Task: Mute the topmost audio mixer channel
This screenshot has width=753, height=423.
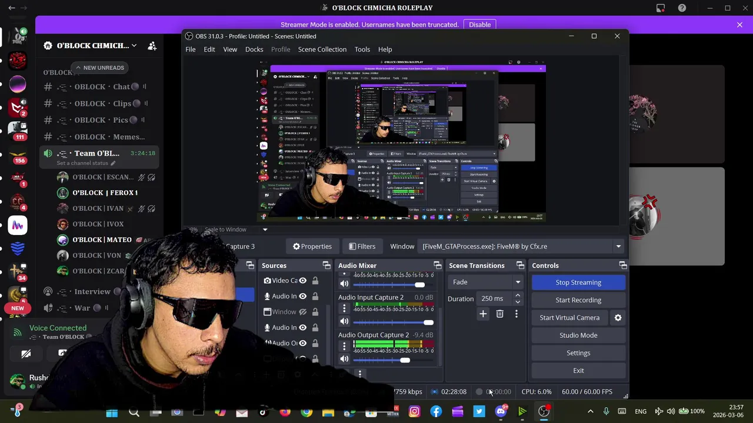Action: pos(344,284)
